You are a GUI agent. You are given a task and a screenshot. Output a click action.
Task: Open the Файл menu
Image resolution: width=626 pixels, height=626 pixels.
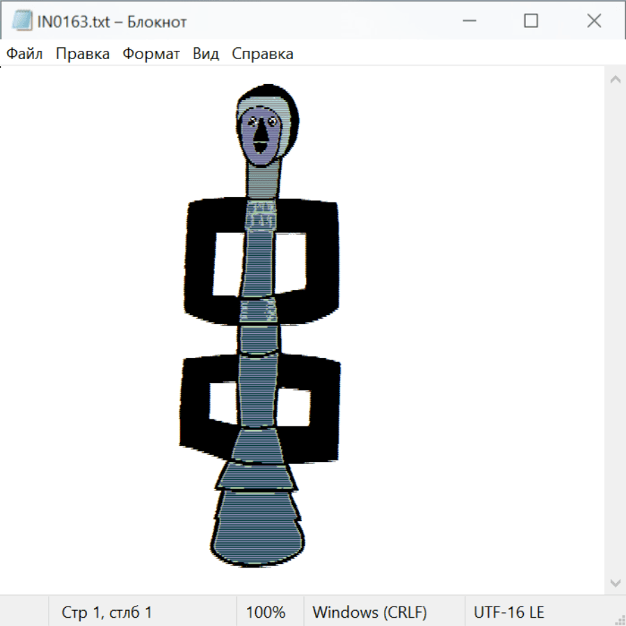pyautogui.click(x=25, y=54)
